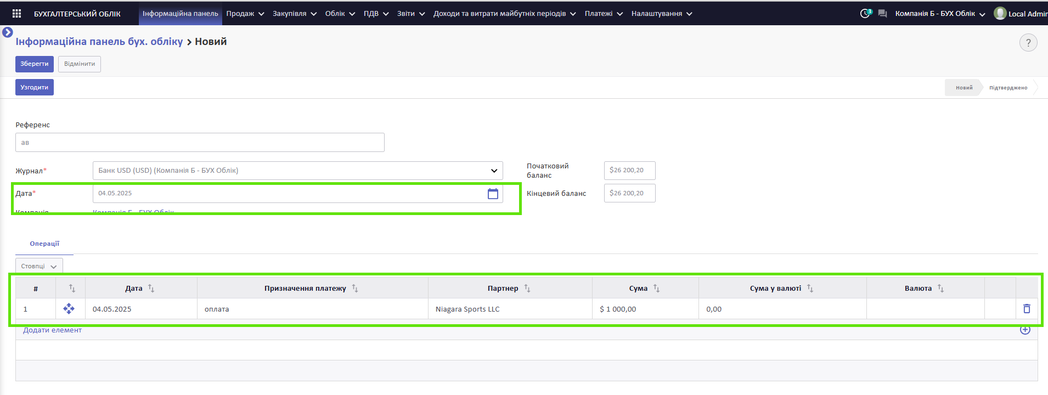This screenshot has height=395, width=1048.
Task: Open the conversations chat icon
Action: [882, 14]
